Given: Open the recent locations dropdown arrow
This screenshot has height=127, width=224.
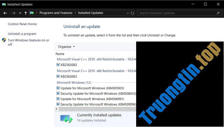Looking at the screenshot, I should tap(20, 13).
